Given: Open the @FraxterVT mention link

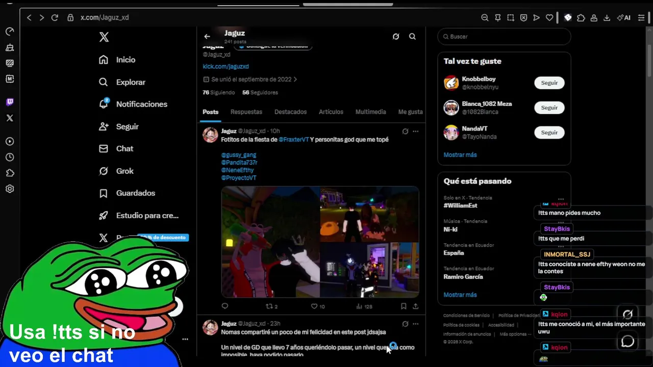Looking at the screenshot, I should tap(294, 140).
